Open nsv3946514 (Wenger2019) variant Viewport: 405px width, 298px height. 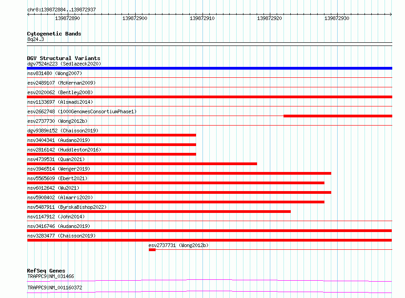[59, 169]
